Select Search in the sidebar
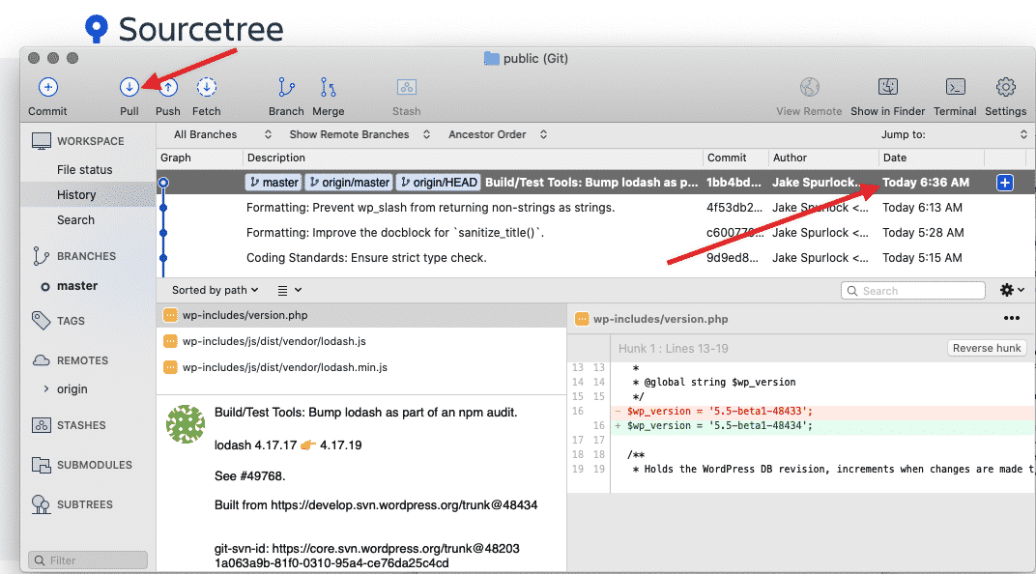1036x574 pixels. tap(75, 220)
